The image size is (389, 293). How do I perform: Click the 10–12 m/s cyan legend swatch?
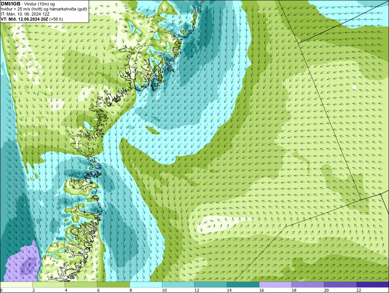tap(178, 284)
